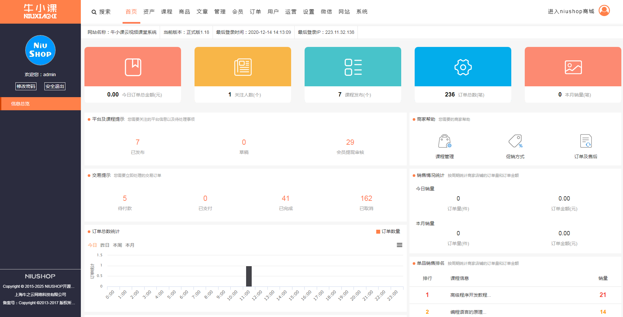Open promotion methods tag icon

point(515,141)
